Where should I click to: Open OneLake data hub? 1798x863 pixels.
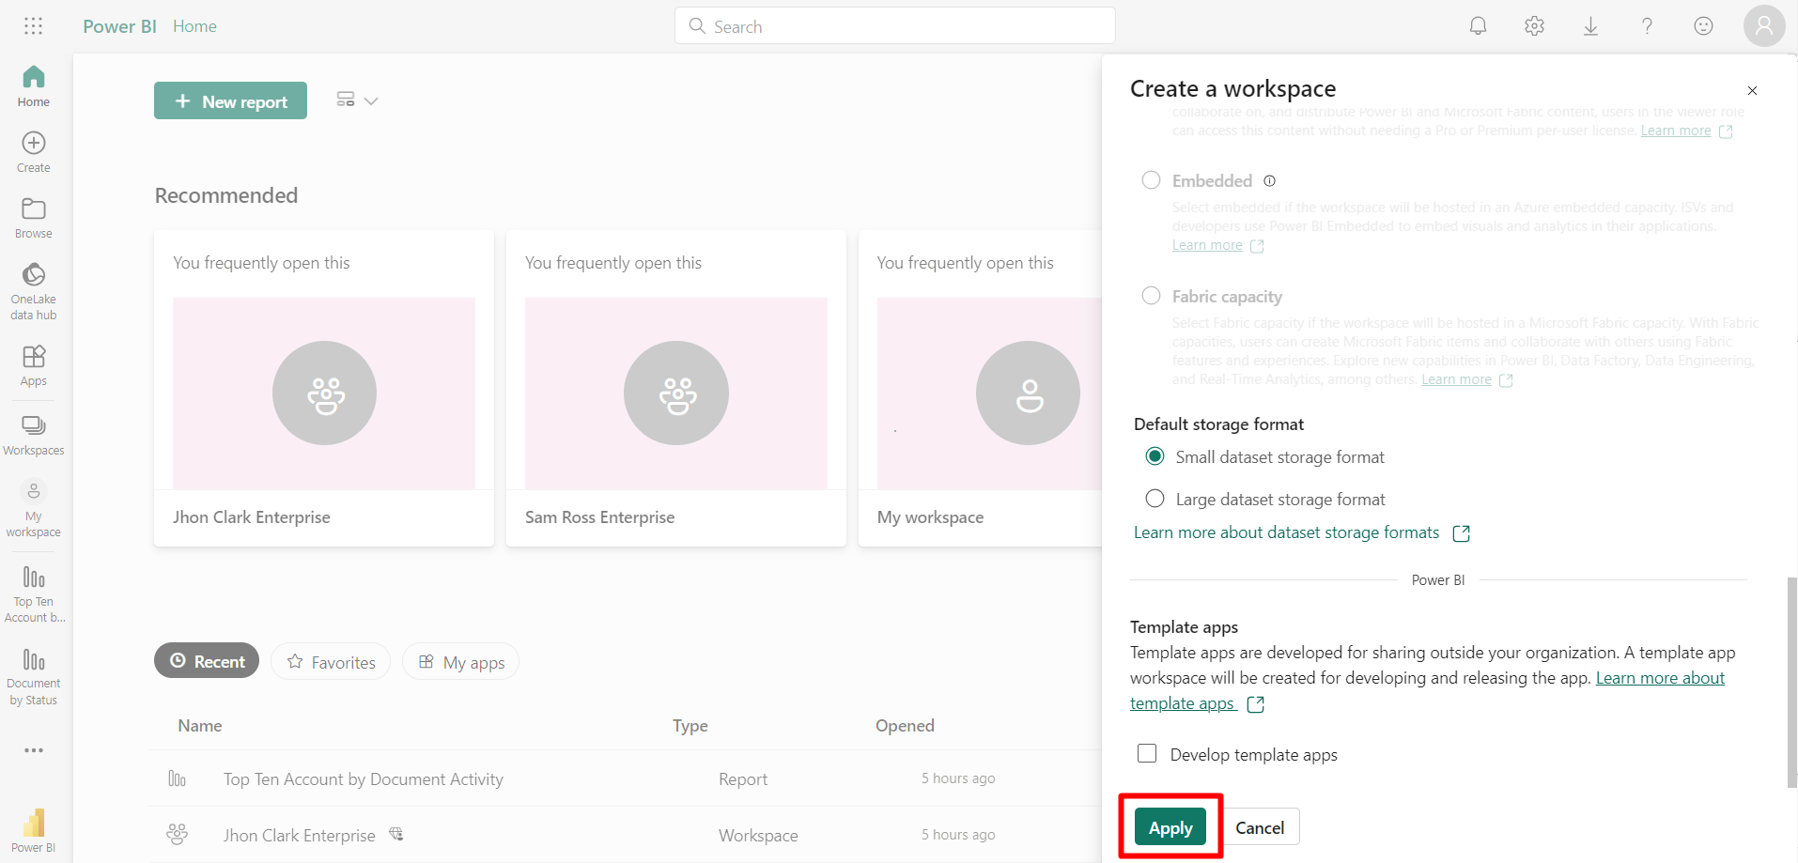pos(34,291)
